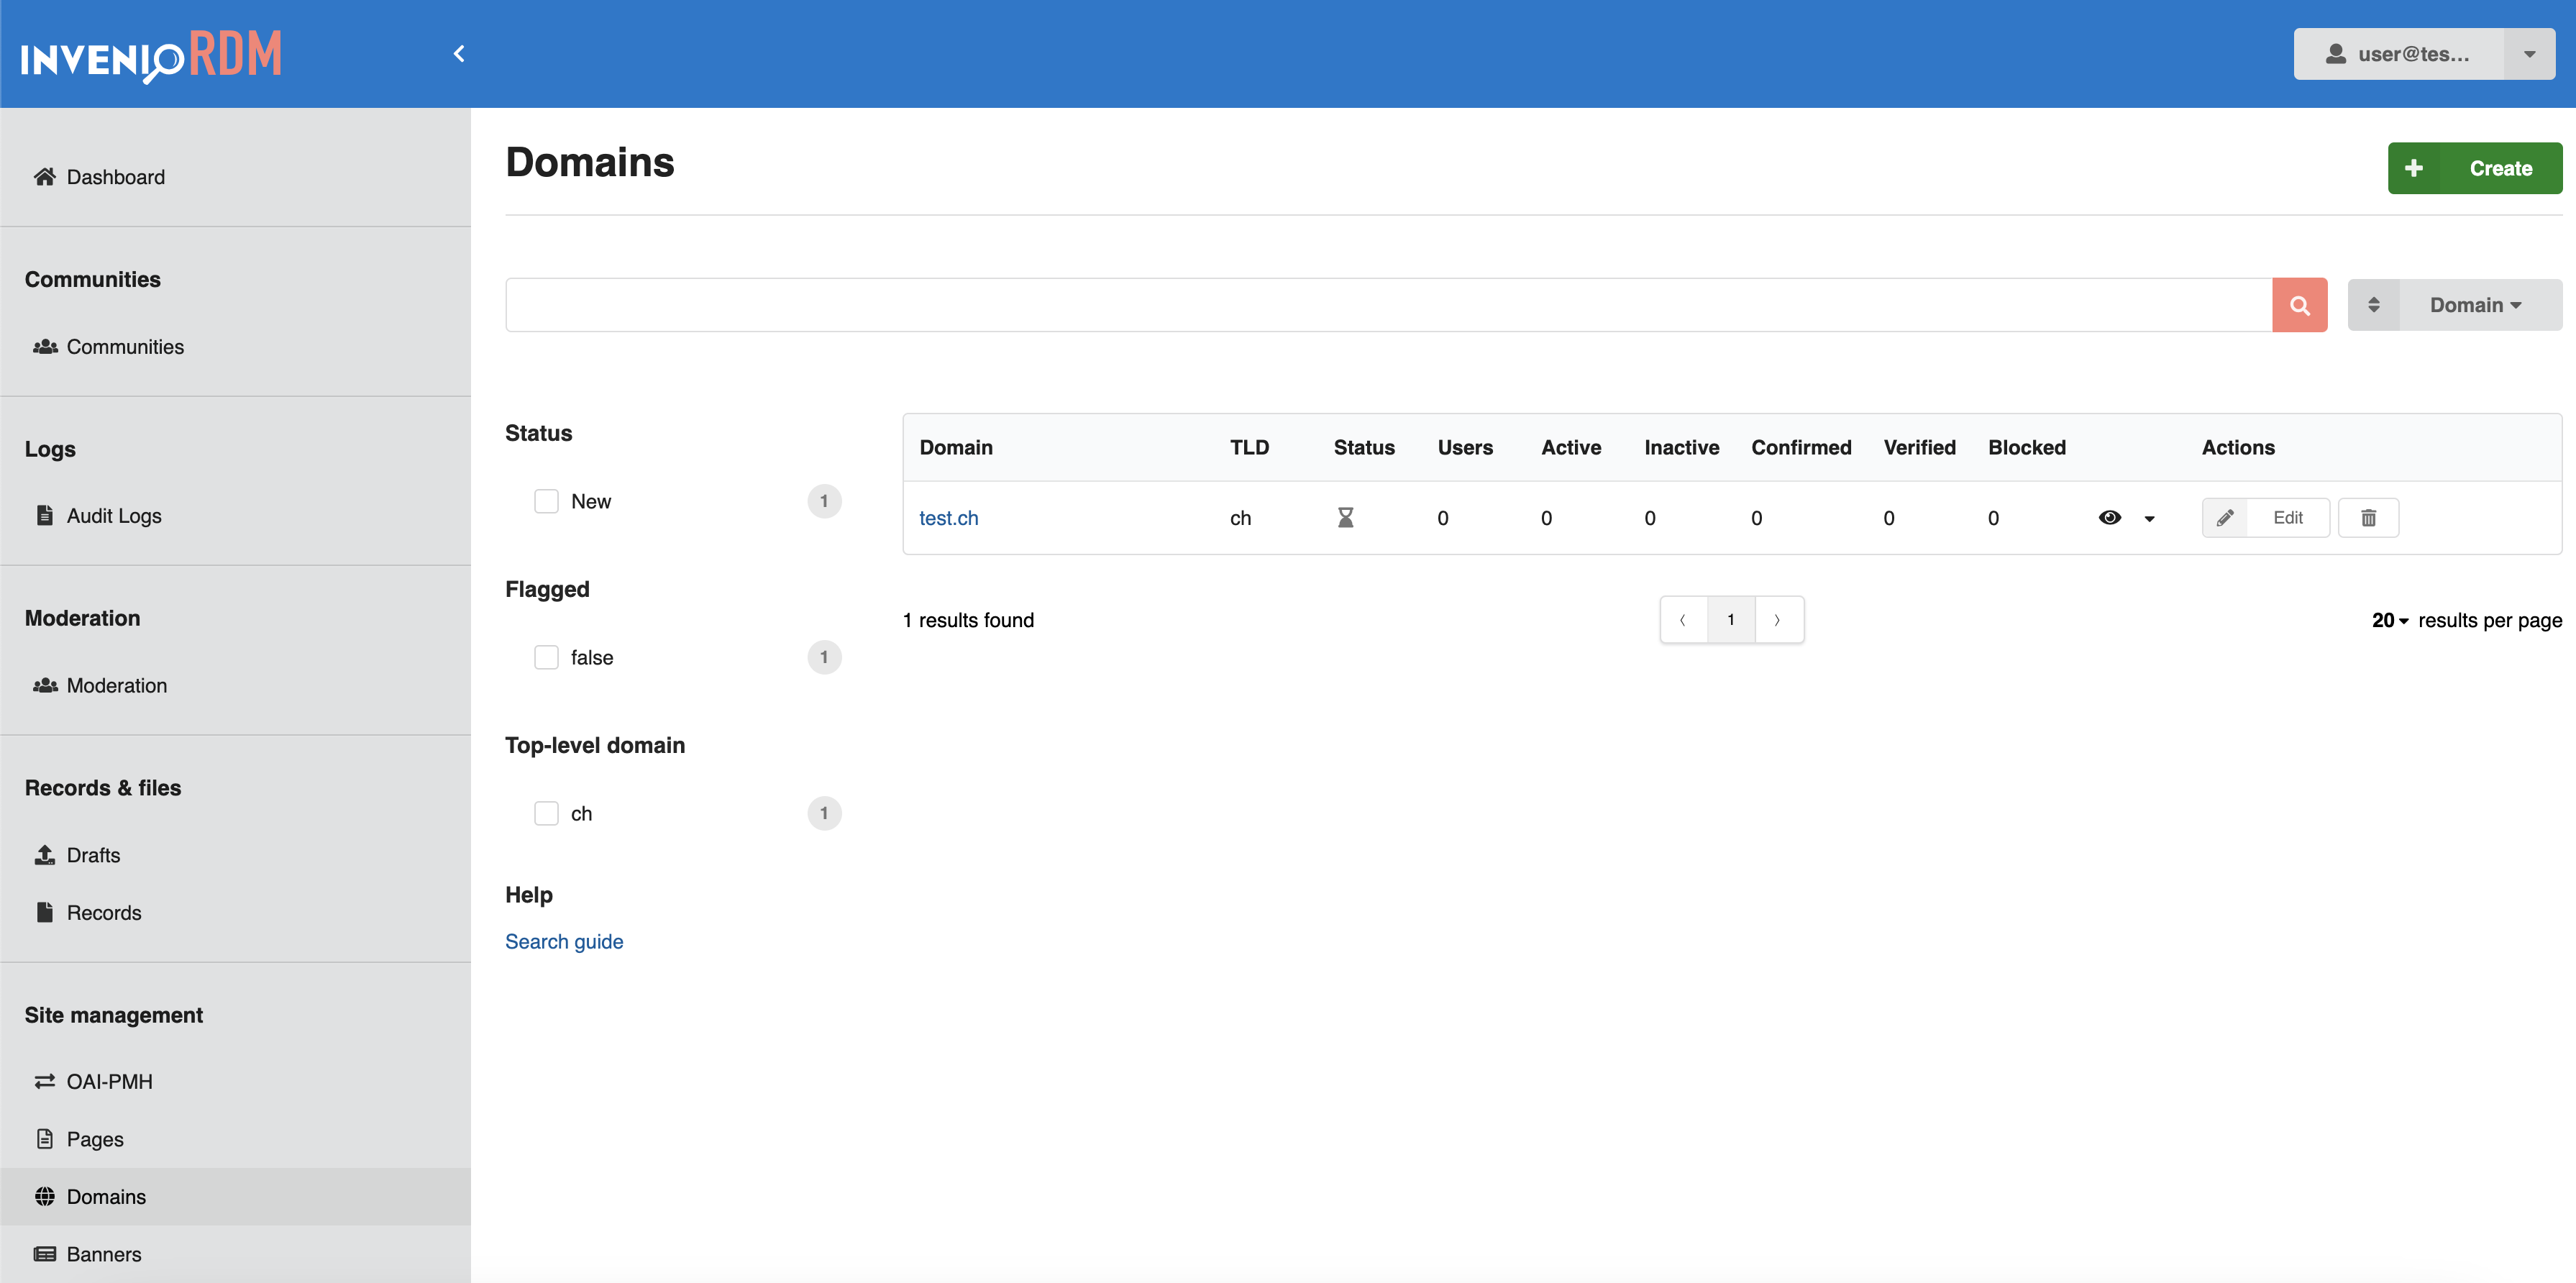The width and height of the screenshot is (2576, 1283).
Task: Open Records in the sidebar
Action: pos(104,912)
